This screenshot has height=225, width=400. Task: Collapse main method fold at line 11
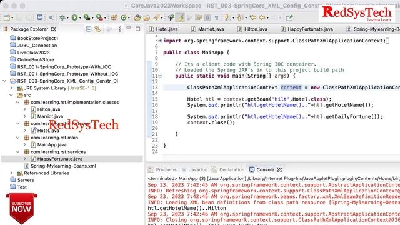(x=160, y=76)
